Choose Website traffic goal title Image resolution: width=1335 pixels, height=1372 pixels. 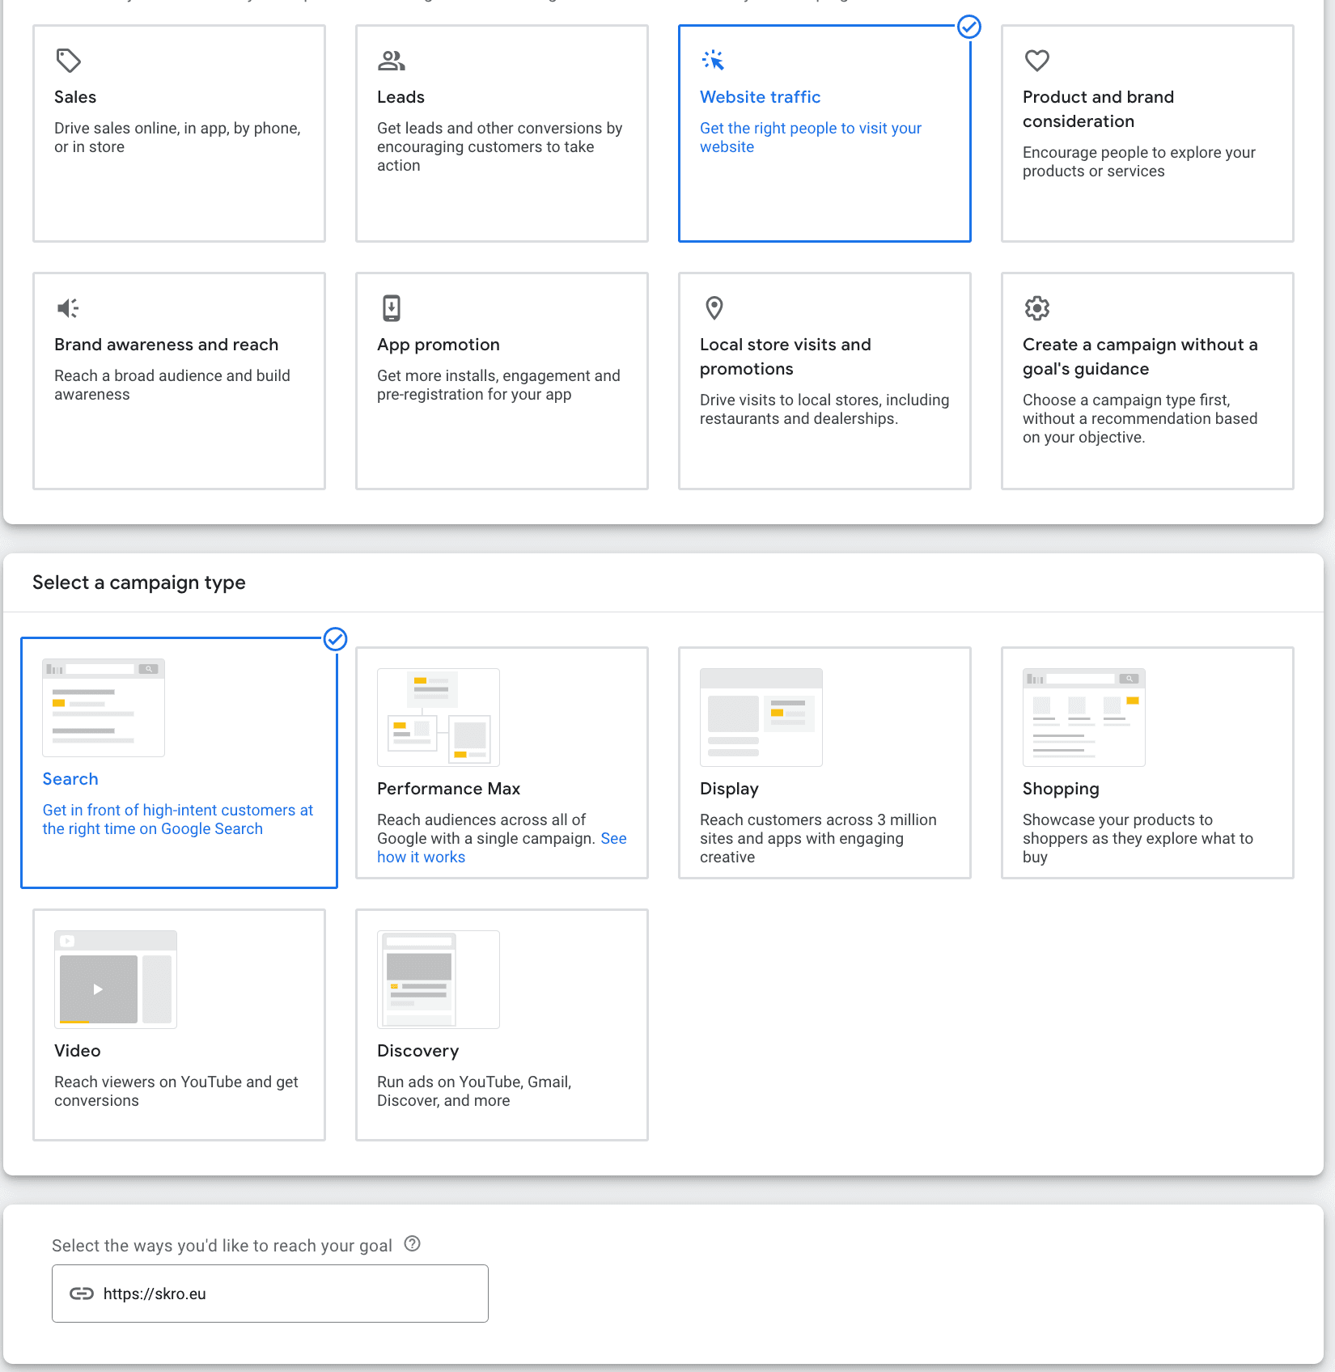click(x=760, y=97)
